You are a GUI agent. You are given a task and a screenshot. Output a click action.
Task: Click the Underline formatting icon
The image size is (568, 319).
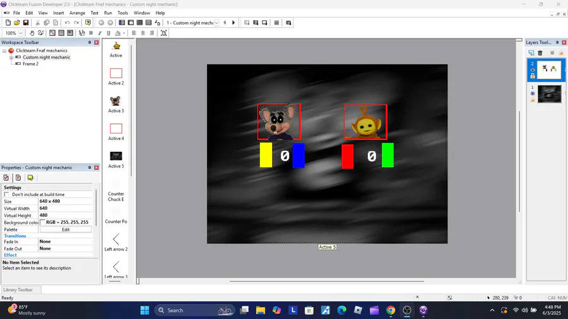click(x=109, y=33)
